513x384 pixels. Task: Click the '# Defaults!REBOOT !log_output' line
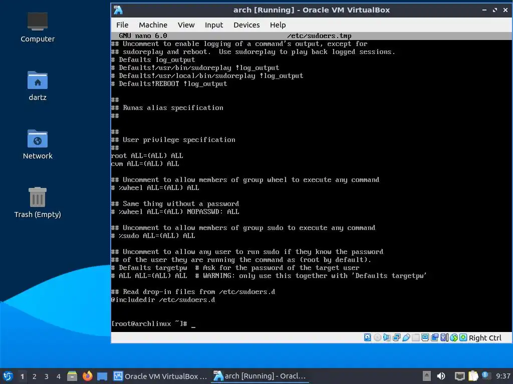(x=169, y=84)
